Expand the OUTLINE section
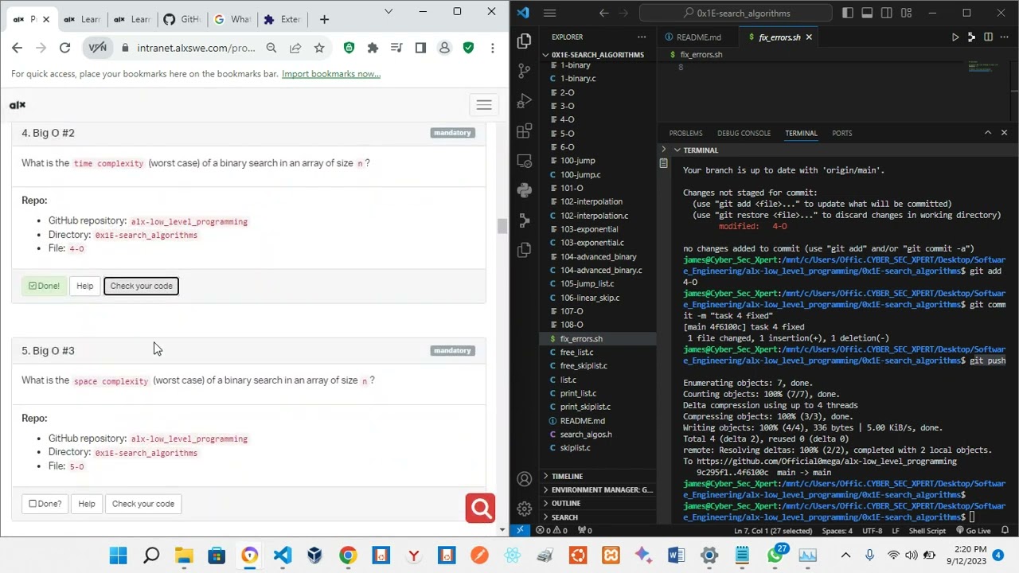 point(598,503)
